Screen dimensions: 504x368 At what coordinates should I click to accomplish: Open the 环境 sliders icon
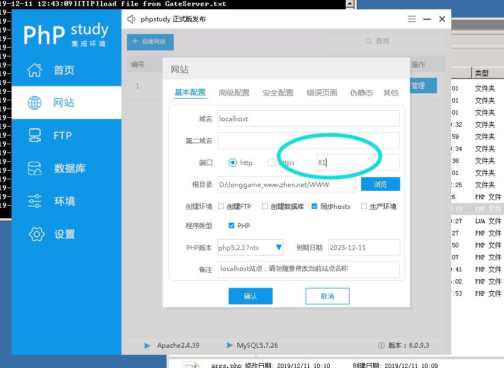pyautogui.click(x=35, y=201)
